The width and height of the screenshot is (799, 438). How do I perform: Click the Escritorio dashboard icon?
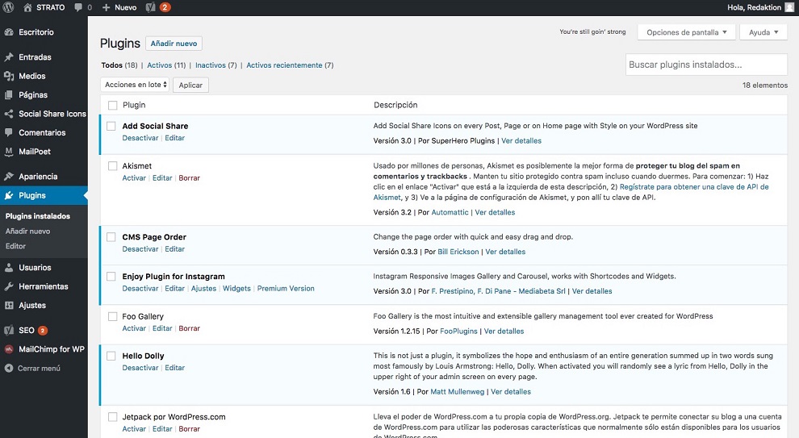pyautogui.click(x=9, y=32)
